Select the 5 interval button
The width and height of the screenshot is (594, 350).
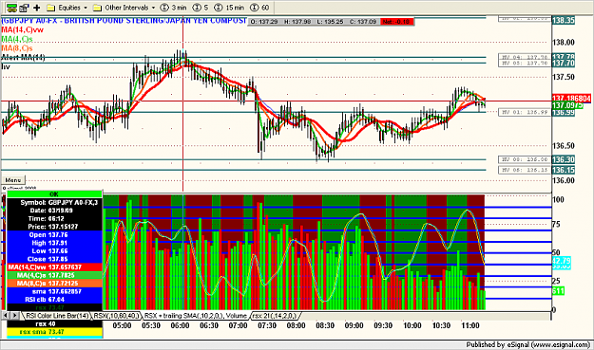pos(201,8)
